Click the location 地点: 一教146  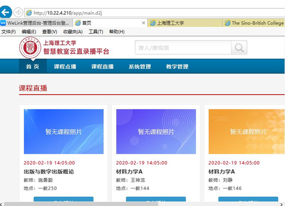click(225, 188)
